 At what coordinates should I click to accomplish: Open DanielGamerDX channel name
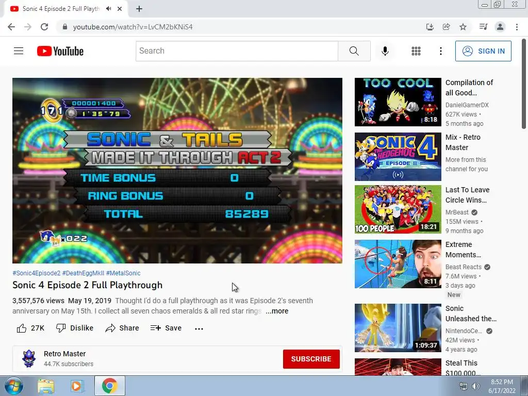coord(467,105)
